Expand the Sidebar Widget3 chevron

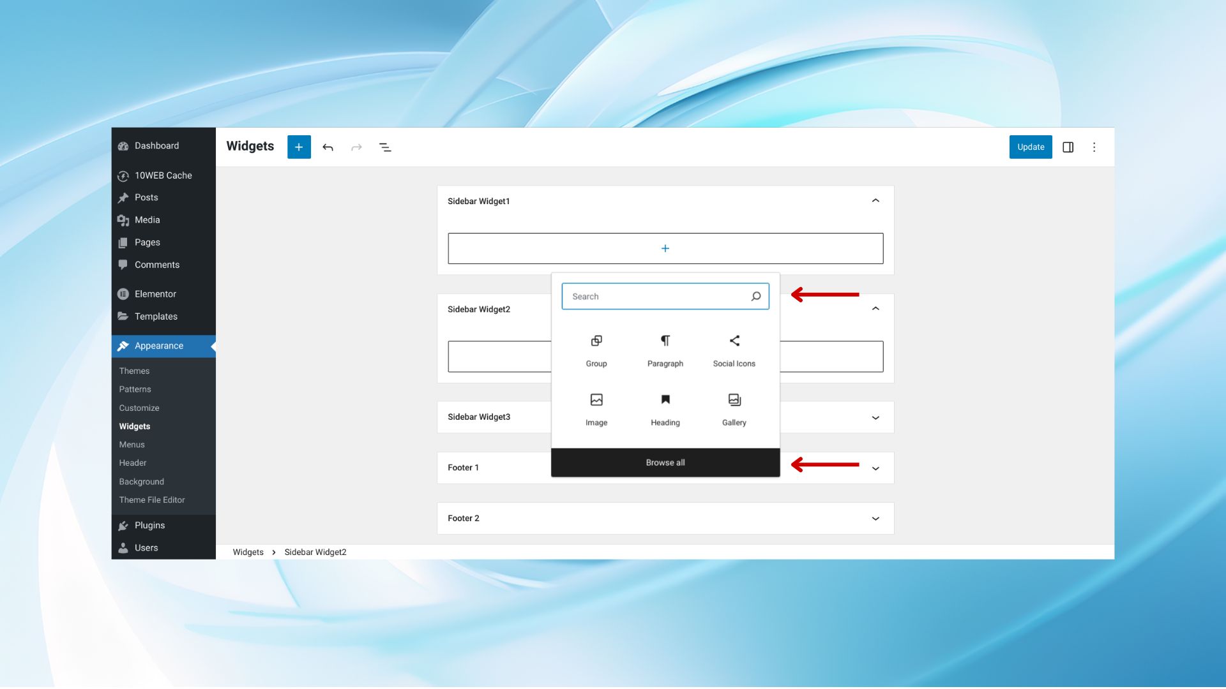pyautogui.click(x=875, y=418)
